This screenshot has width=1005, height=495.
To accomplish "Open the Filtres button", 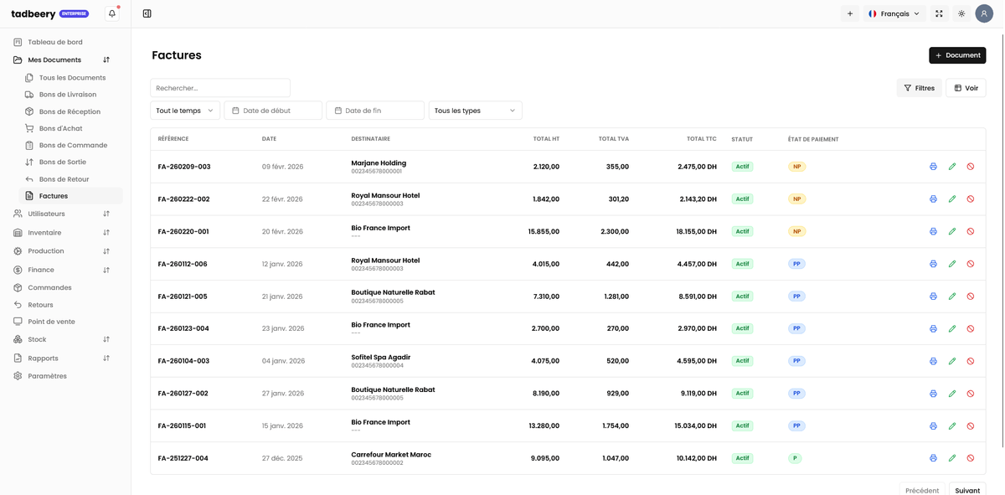I will click(x=919, y=88).
